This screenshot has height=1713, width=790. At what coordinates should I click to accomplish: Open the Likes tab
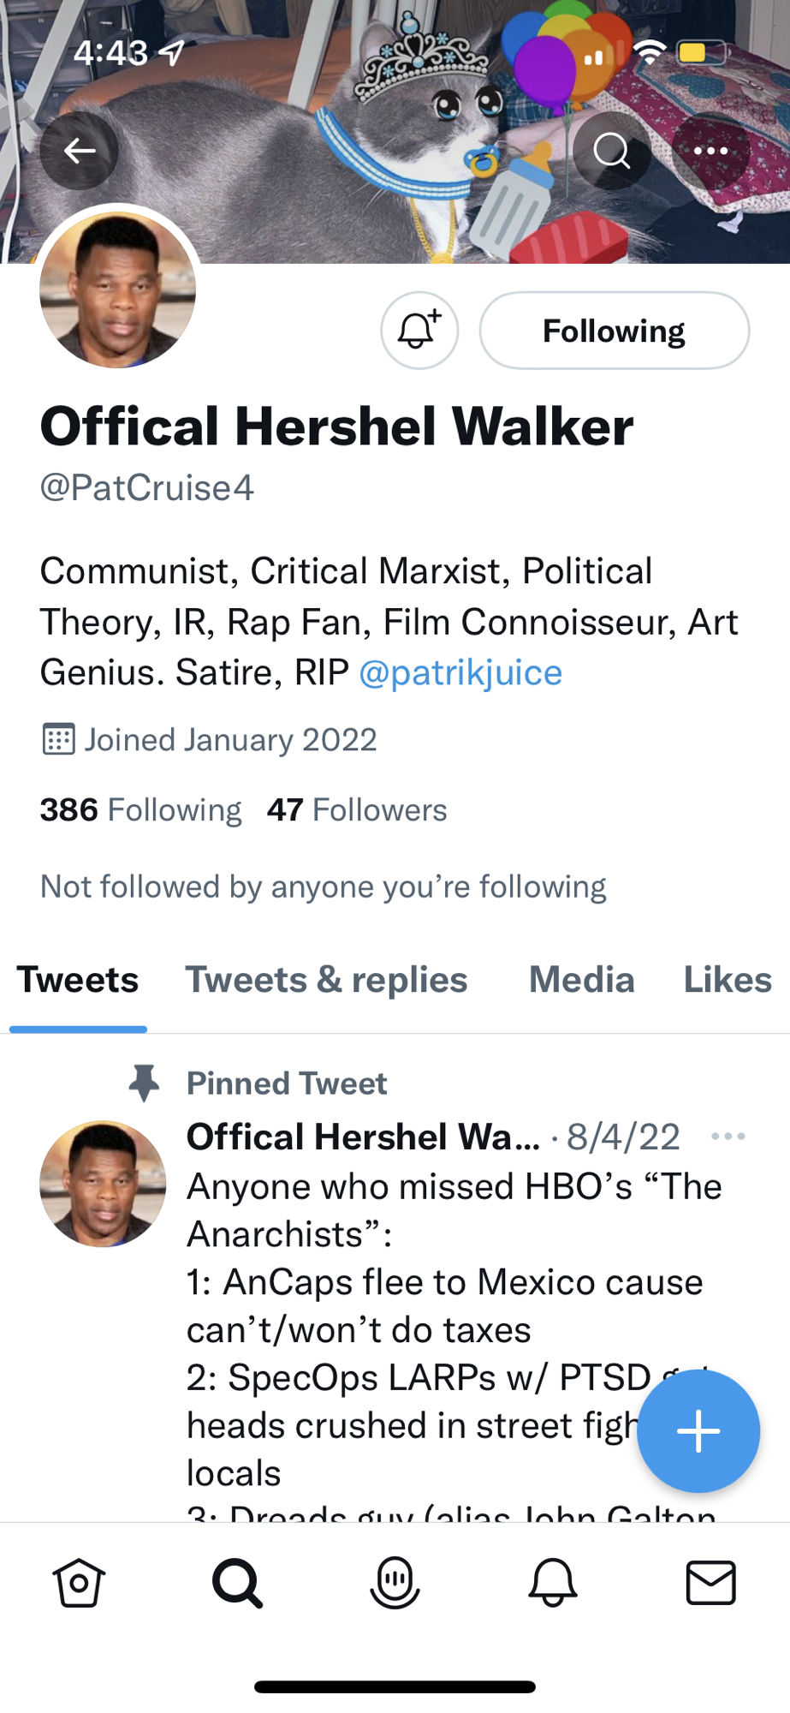coord(728,980)
